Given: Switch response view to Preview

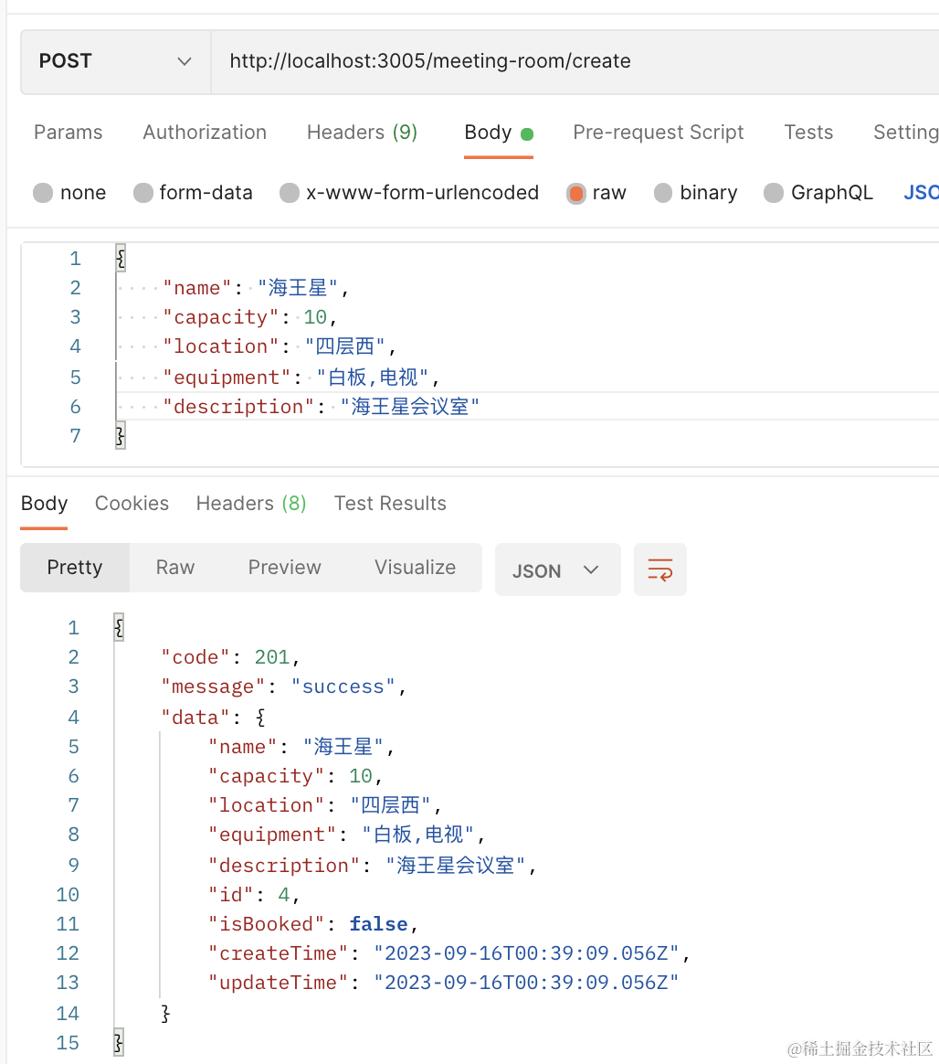Looking at the screenshot, I should [284, 568].
